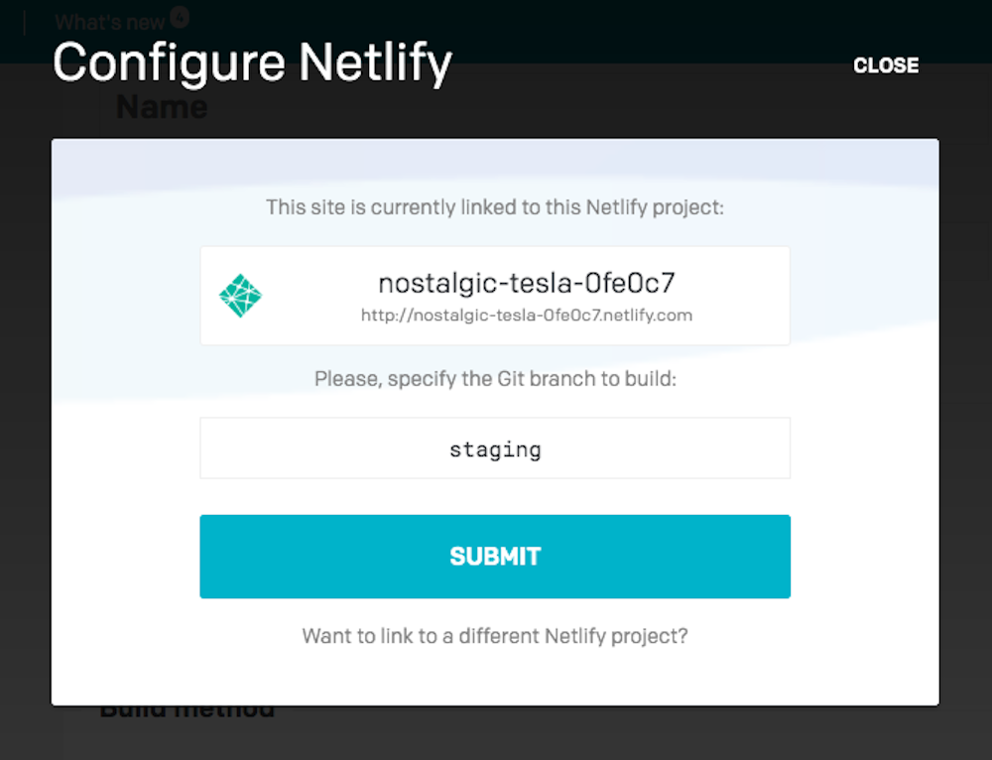Image resolution: width=992 pixels, height=760 pixels.
Task: Click the 'specify the Git branch to build' label
Action: (495, 378)
